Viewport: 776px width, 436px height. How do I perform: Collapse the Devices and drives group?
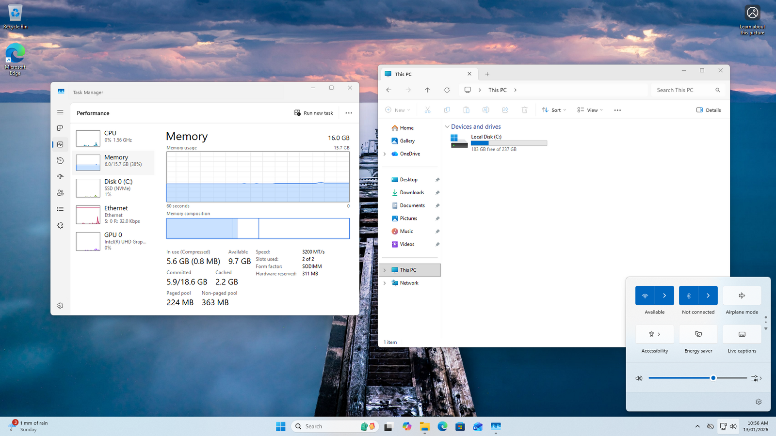[447, 127]
